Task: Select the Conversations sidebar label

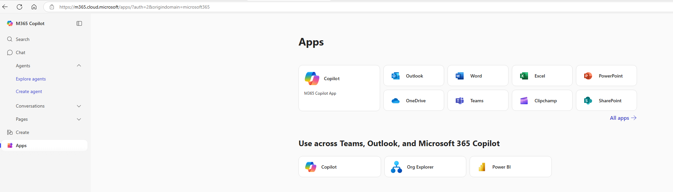Action: point(30,106)
